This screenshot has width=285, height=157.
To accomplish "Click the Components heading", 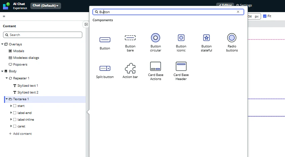I will pyautogui.click(x=103, y=20).
